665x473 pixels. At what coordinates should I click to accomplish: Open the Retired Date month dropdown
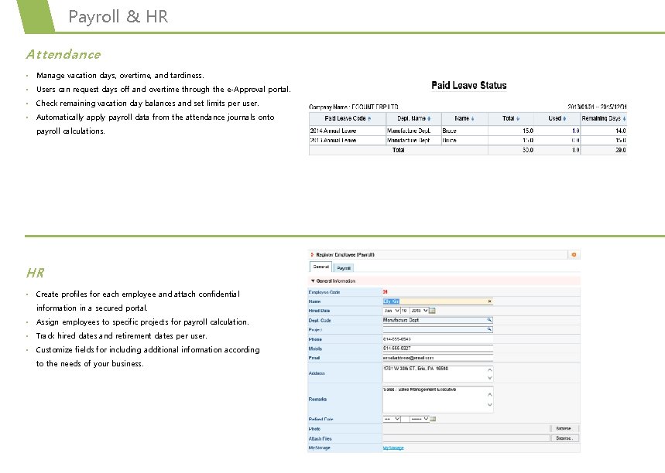[392, 419]
